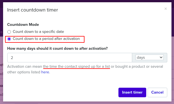This screenshot has width=174, height=104.
Task: Click the 'Activation can mean' help text
Action: [25, 66]
